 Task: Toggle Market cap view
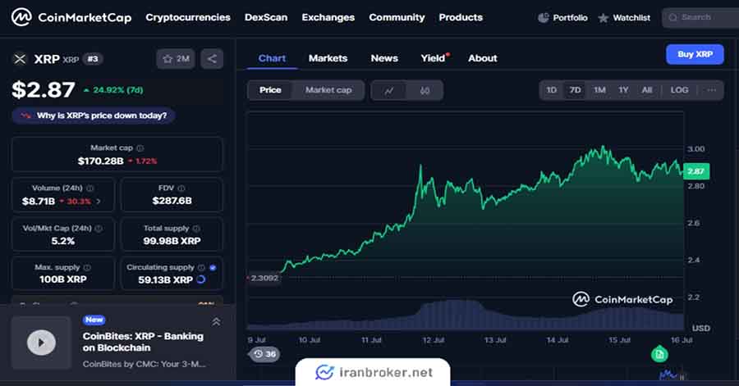(x=328, y=90)
